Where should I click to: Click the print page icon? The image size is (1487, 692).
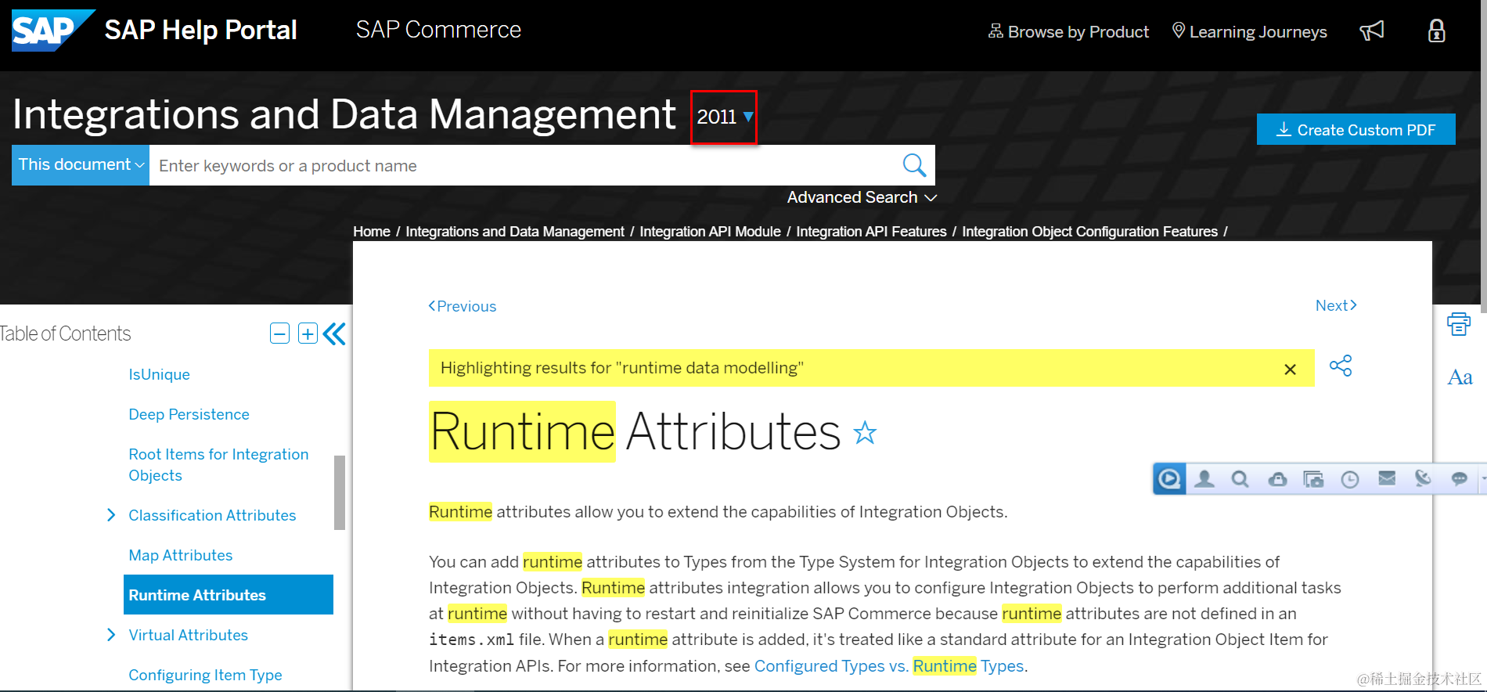coord(1459,324)
